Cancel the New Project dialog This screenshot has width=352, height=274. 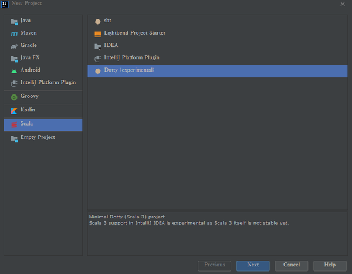point(292,266)
